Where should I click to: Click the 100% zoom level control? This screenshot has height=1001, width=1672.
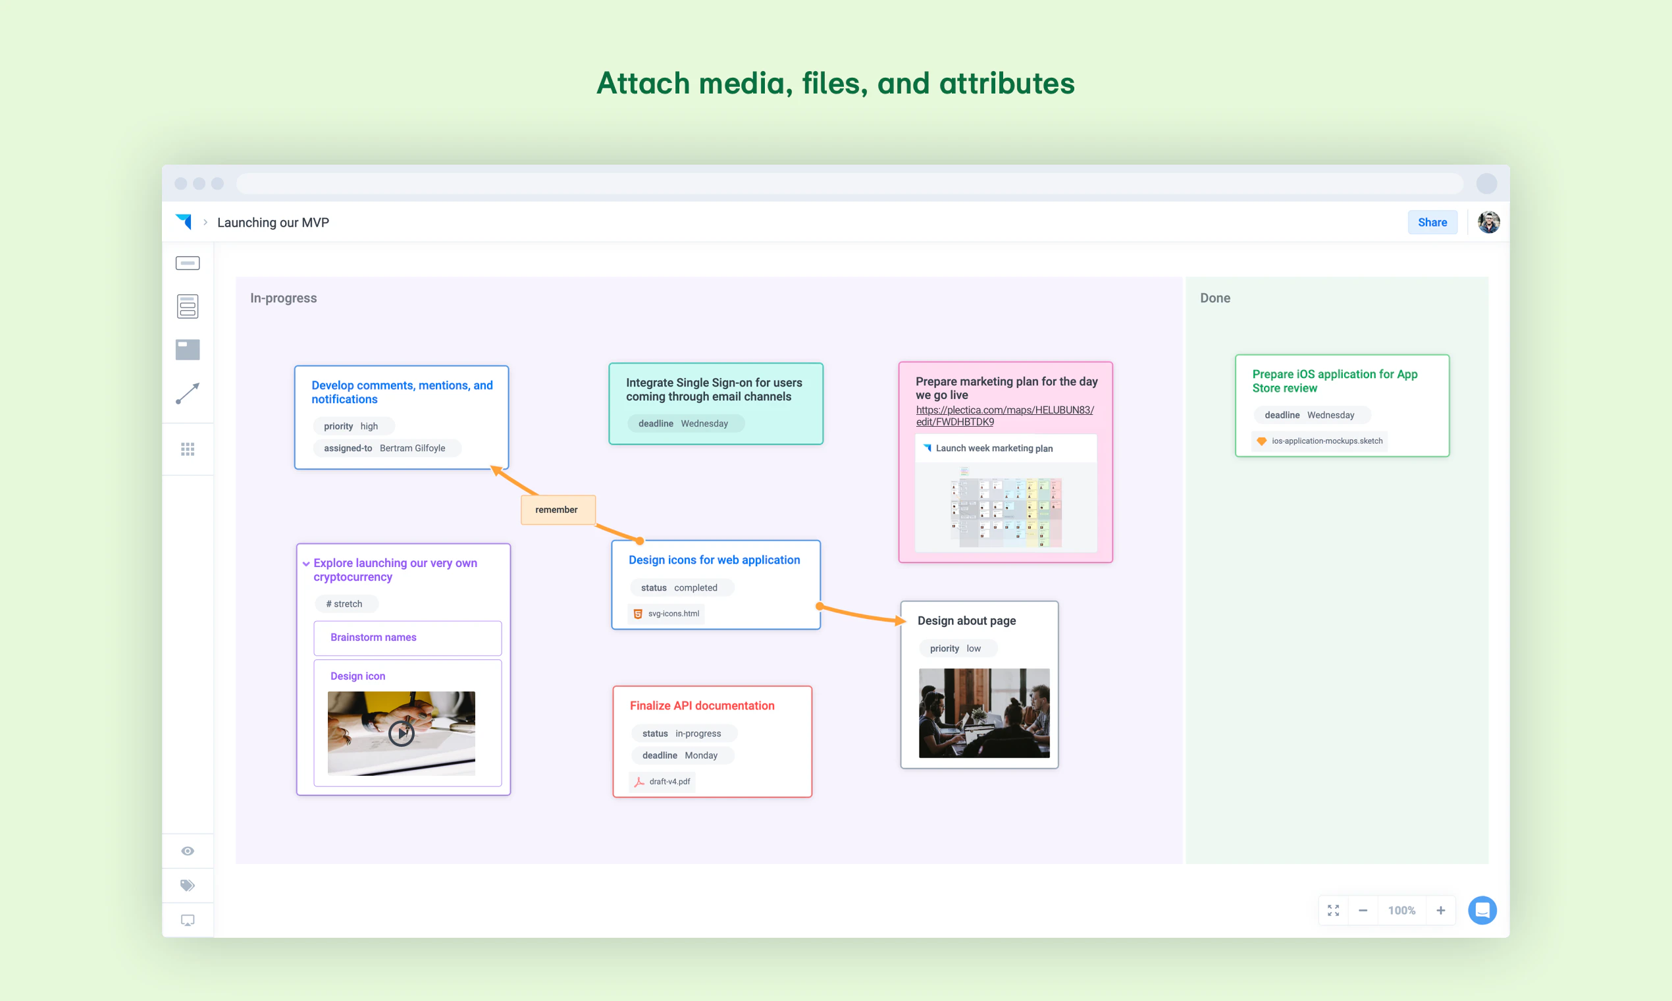point(1401,910)
